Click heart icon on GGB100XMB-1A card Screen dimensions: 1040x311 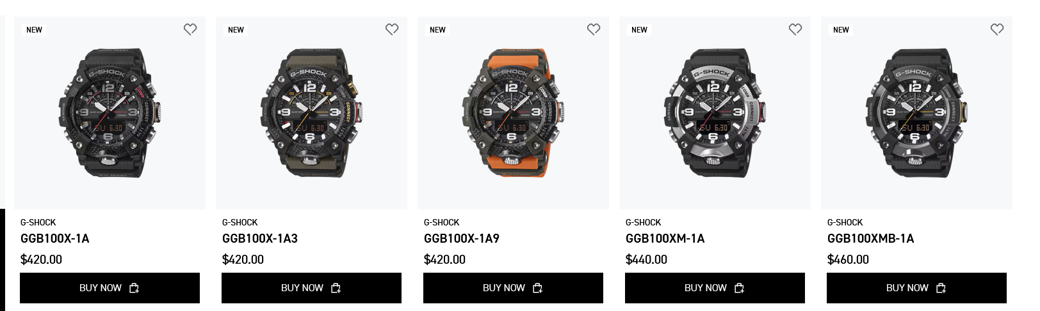(x=997, y=29)
